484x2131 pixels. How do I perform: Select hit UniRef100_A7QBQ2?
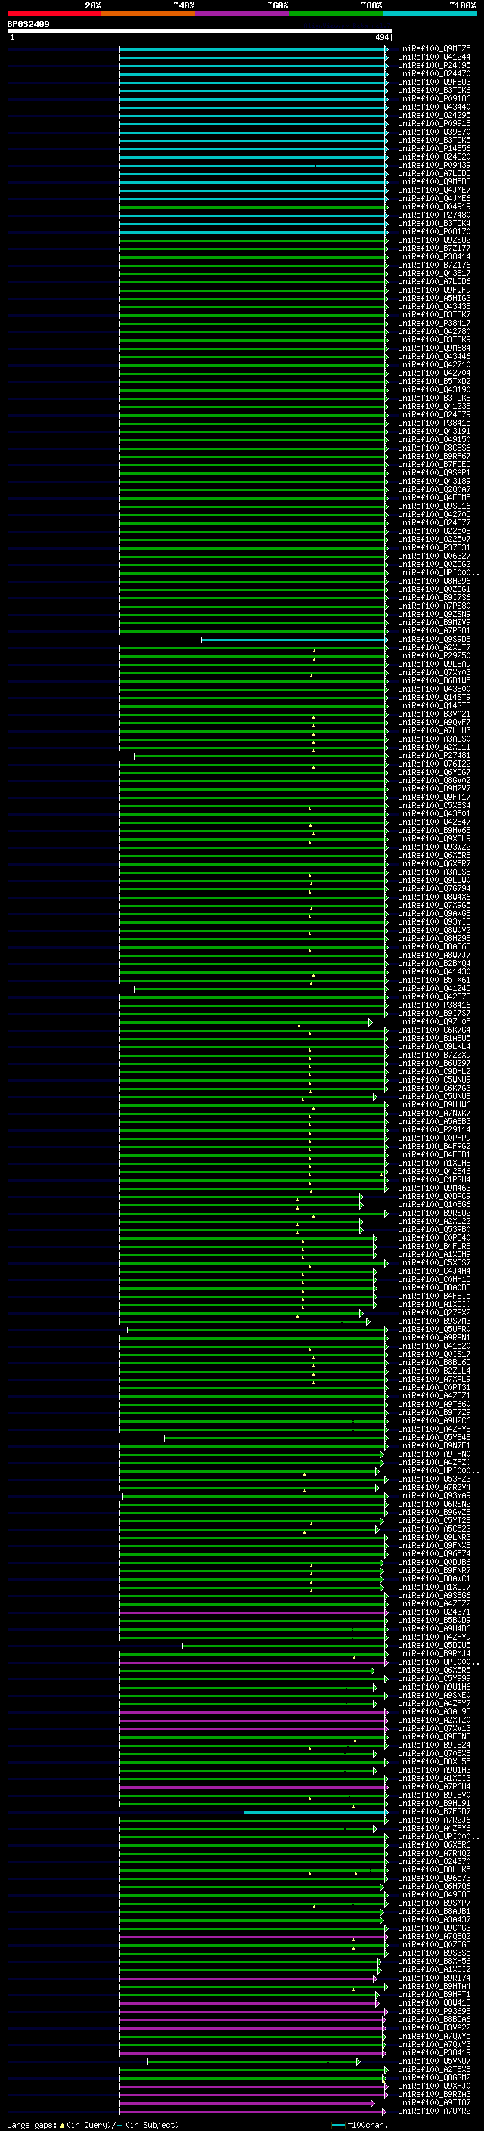(434, 1937)
